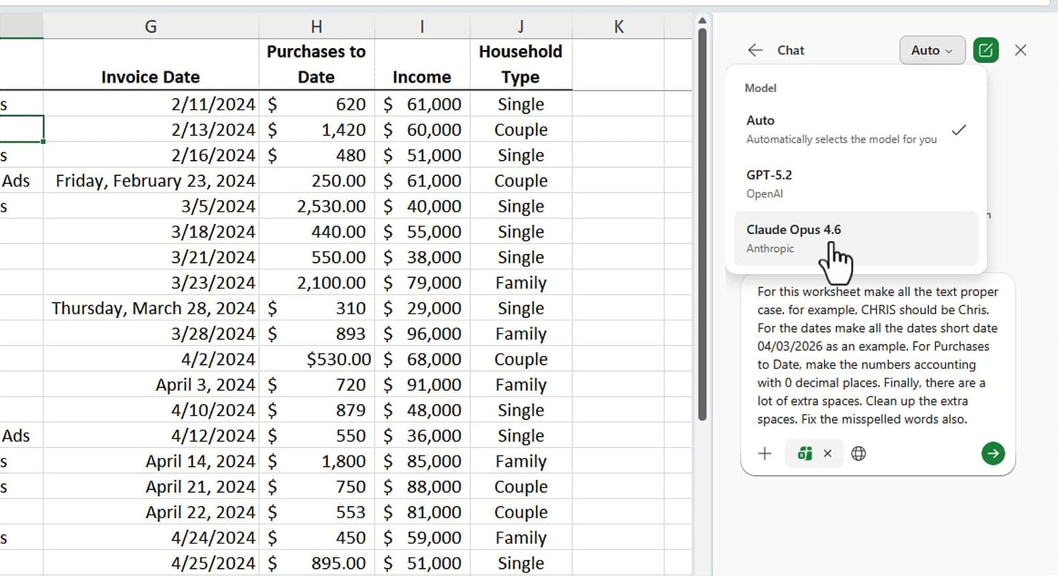Select column H header

point(317,27)
